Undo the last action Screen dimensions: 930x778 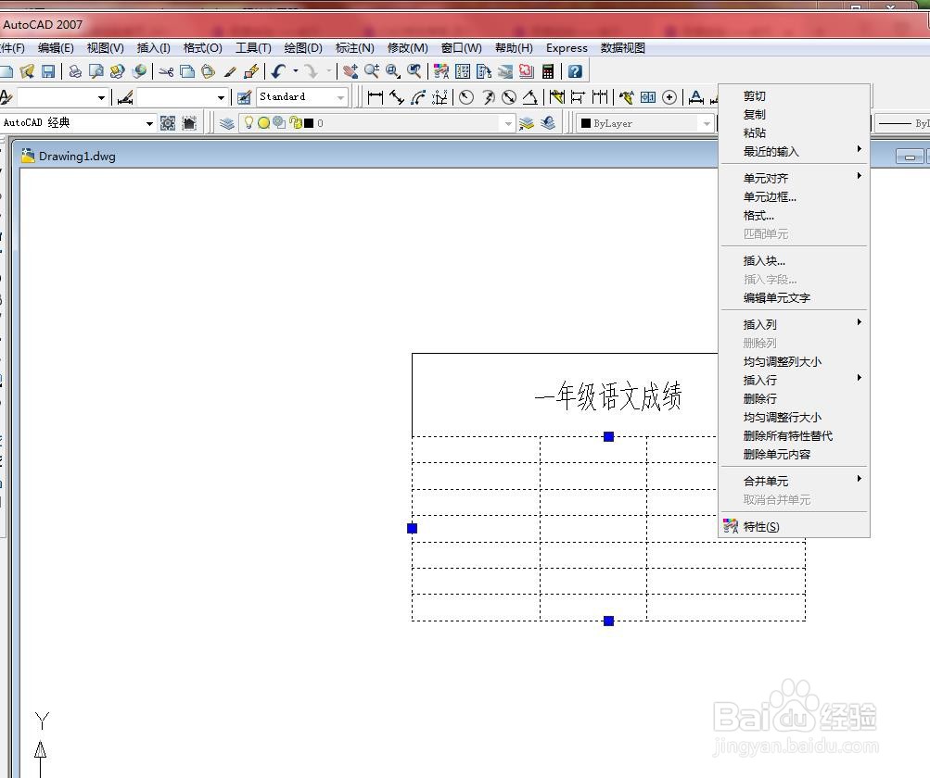pos(278,71)
